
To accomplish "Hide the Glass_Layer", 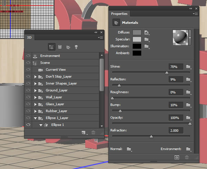I will tap(28, 104).
